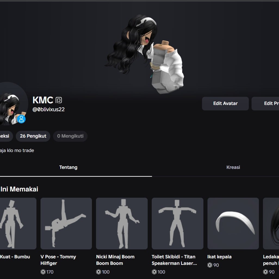279x279 pixels.
Task: Switch to the Tentang tab
Action: point(68,168)
